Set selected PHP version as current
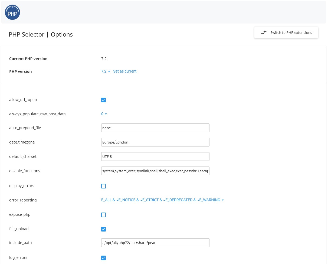 [x=125, y=71]
